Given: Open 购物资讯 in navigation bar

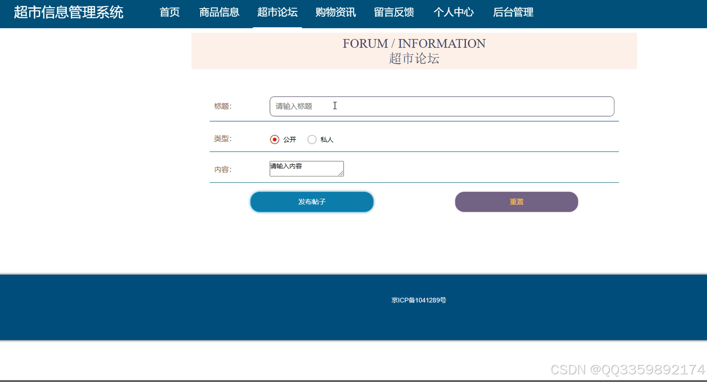Looking at the screenshot, I should click(x=336, y=12).
